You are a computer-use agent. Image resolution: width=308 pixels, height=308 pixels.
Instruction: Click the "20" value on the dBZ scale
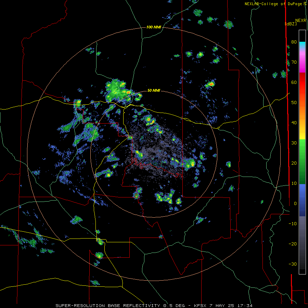[294, 163]
